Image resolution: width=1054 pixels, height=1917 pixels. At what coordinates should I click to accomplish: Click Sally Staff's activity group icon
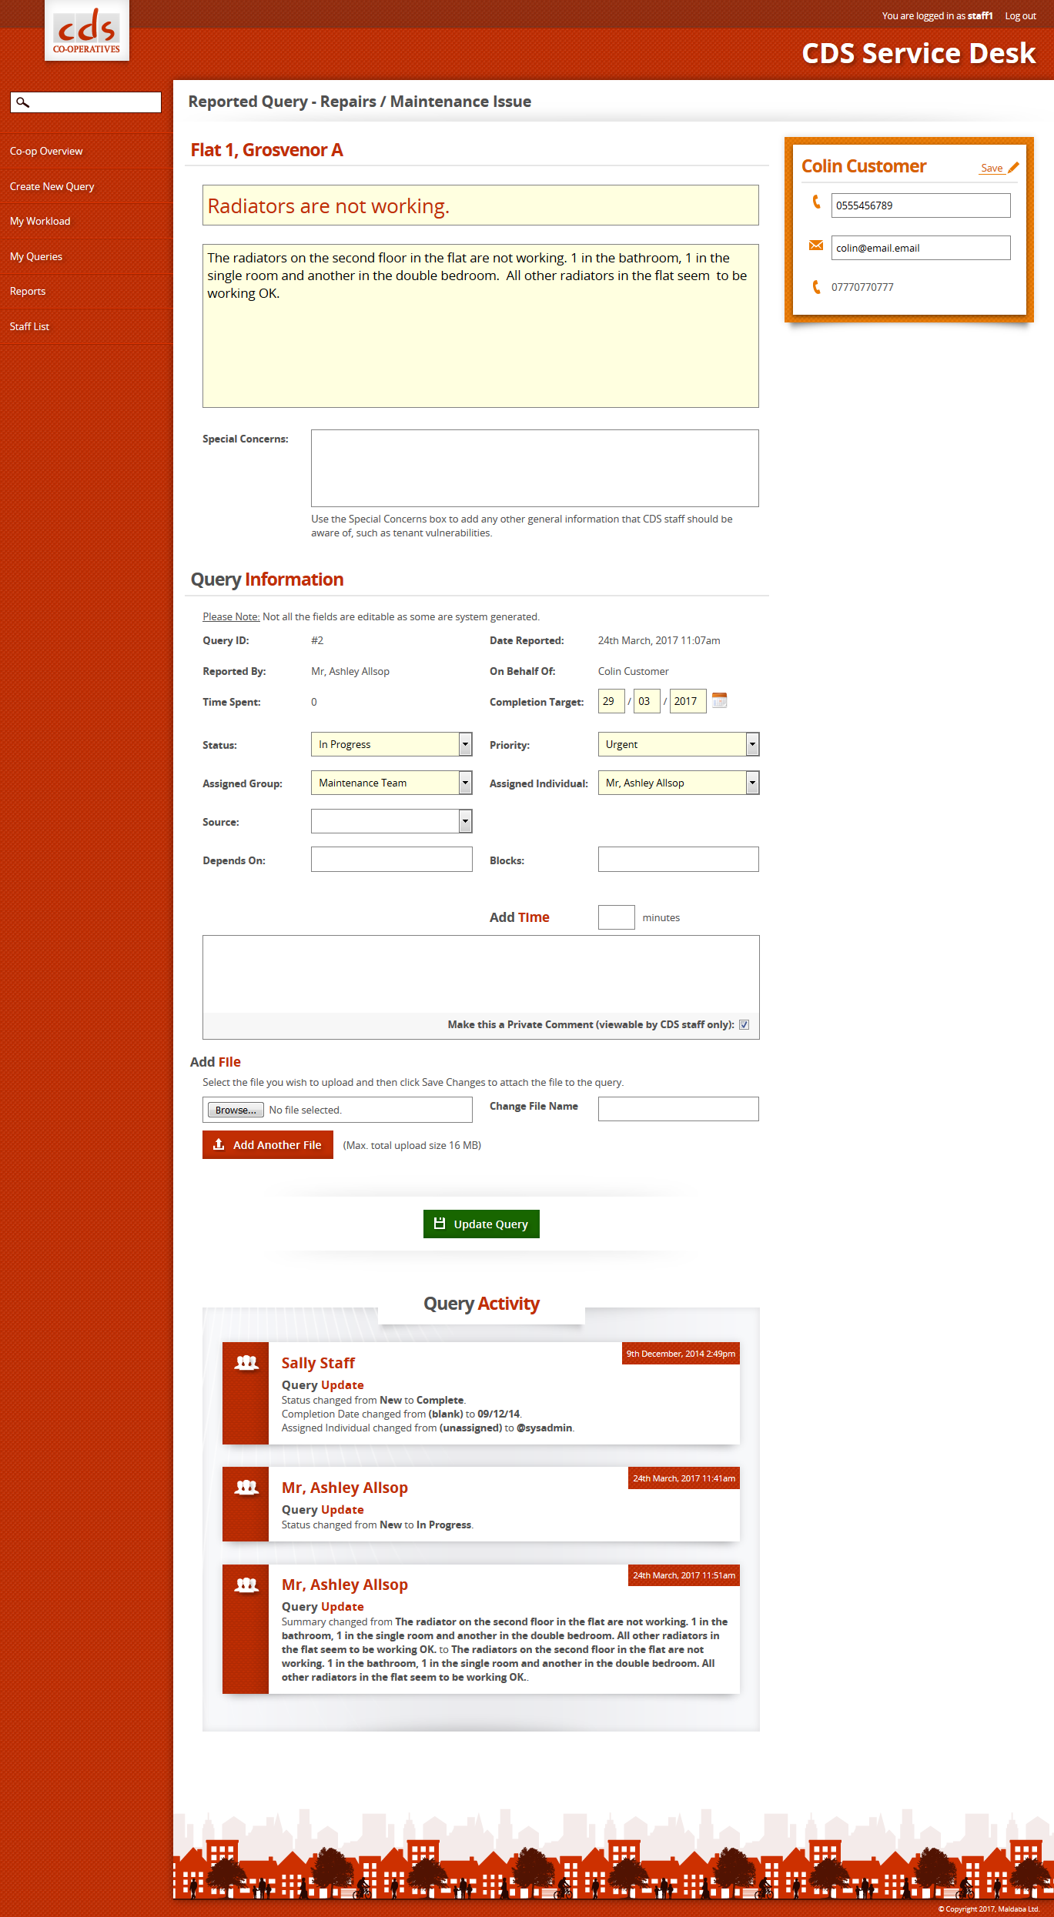(x=246, y=1363)
